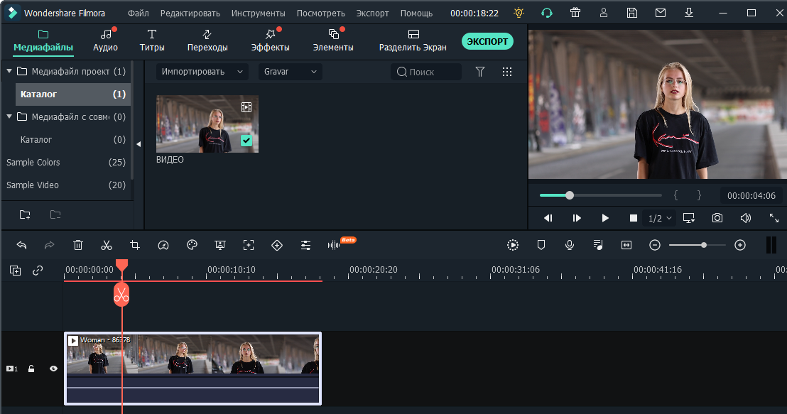The height and width of the screenshot is (414, 787).
Task: Stop the preview playback
Action: coord(634,218)
